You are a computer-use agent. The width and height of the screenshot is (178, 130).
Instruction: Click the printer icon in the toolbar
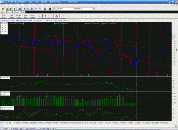pos(20,9)
